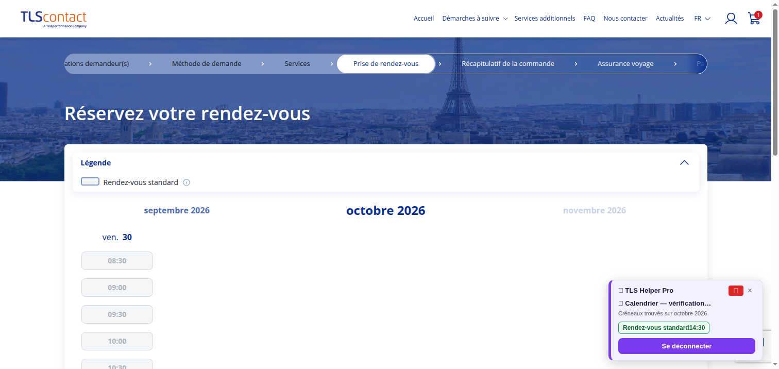Image resolution: width=779 pixels, height=369 pixels.
Task: Select octobre 2026 month heading
Action: (x=386, y=210)
